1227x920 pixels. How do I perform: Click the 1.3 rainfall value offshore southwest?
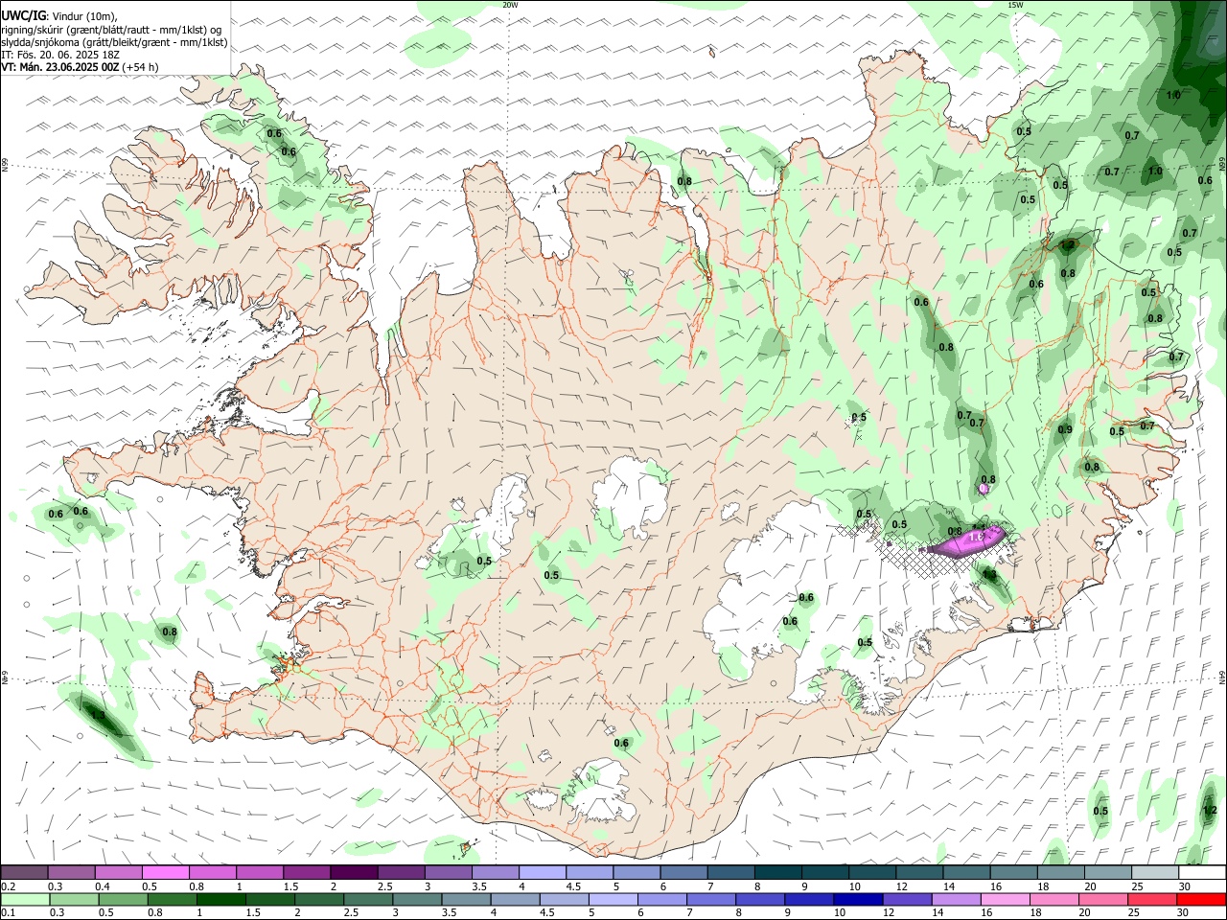click(x=97, y=714)
